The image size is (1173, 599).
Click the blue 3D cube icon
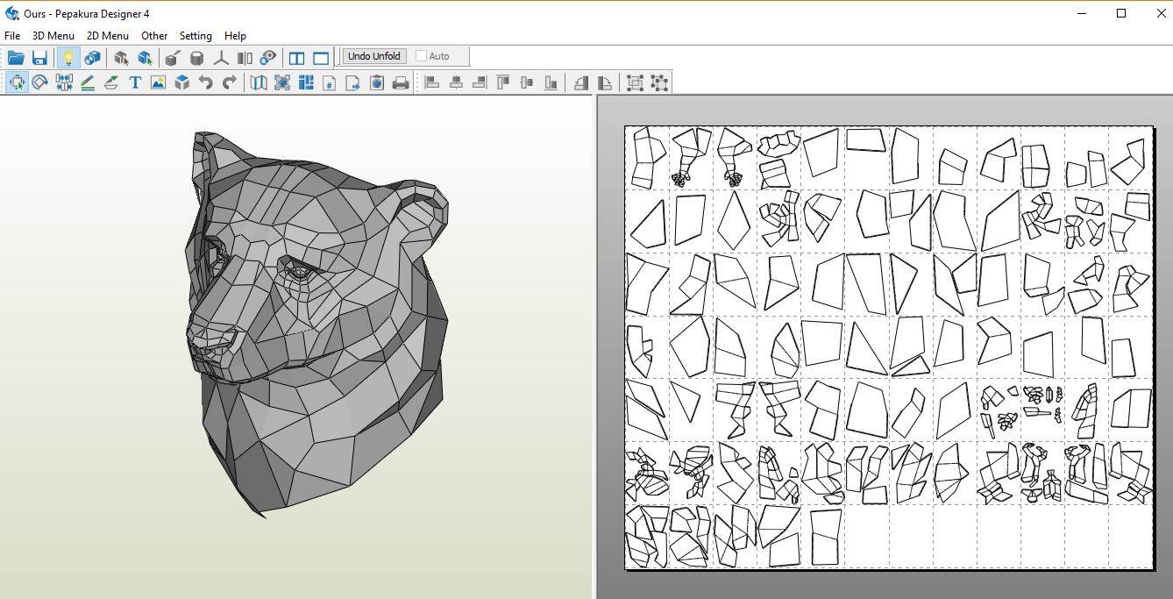tap(182, 82)
